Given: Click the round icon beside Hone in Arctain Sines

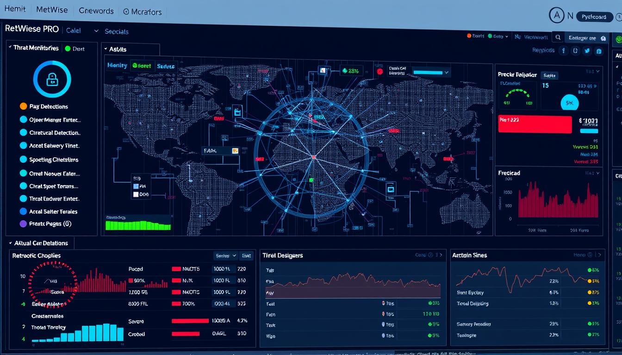Looking at the screenshot, I should click(x=590, y=255).
